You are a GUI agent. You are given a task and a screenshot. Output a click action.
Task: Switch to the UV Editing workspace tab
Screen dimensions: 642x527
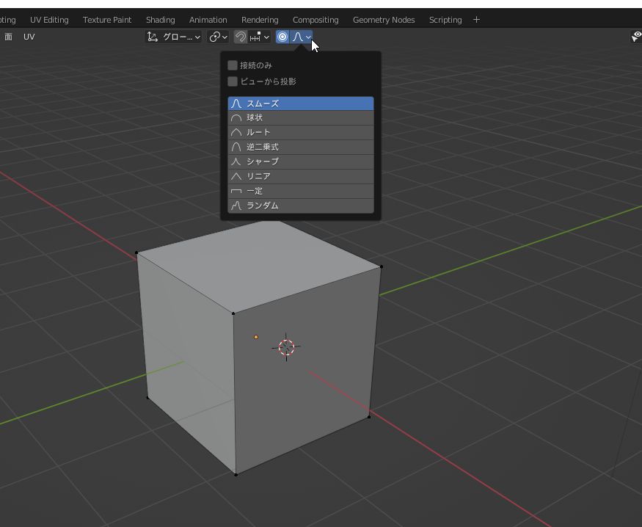[49, 20]
